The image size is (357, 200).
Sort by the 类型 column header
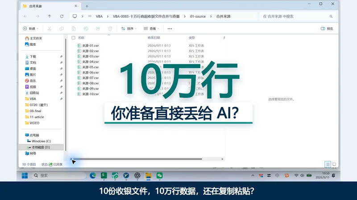click(x=192, y=38)
